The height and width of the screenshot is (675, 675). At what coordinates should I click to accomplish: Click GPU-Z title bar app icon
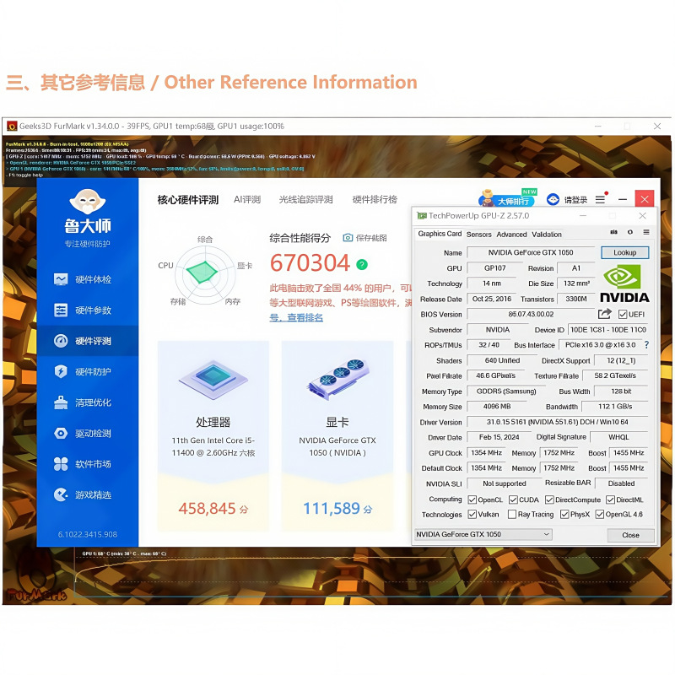tap(422, 216)
